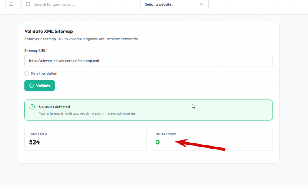
Task: Click the search query or url field
Action: (x=79, y=4)
